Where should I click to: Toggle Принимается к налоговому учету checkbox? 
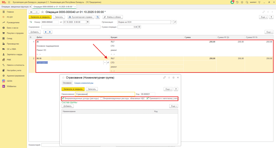147,98
